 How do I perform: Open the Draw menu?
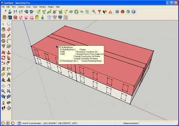pos(28,7)
